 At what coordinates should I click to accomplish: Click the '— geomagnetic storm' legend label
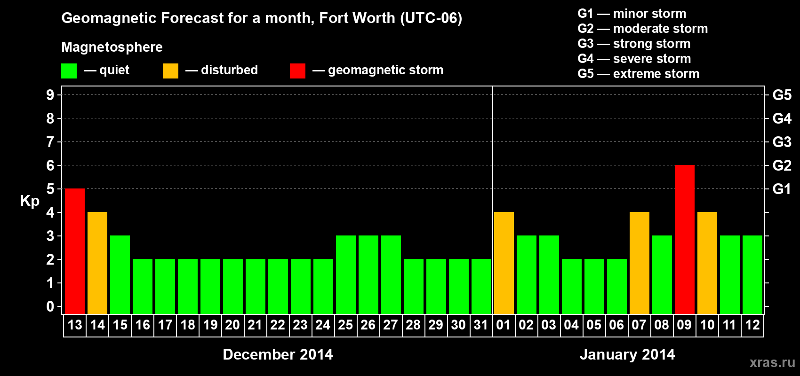378,70
